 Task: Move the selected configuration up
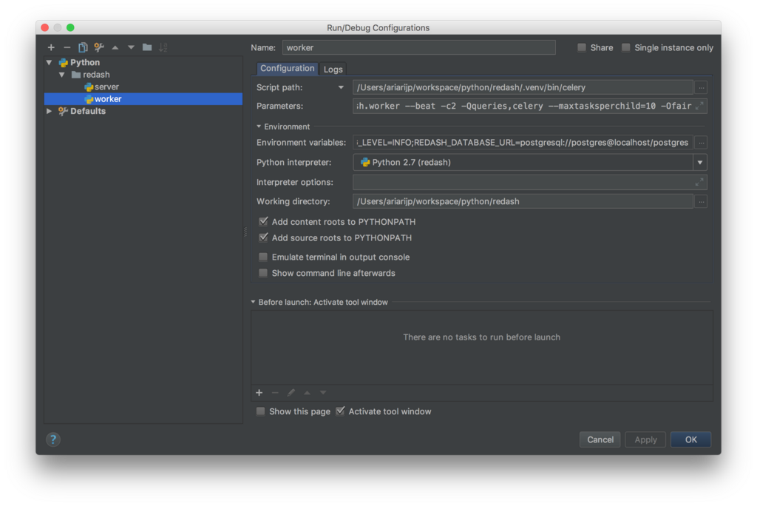[115, 47]
